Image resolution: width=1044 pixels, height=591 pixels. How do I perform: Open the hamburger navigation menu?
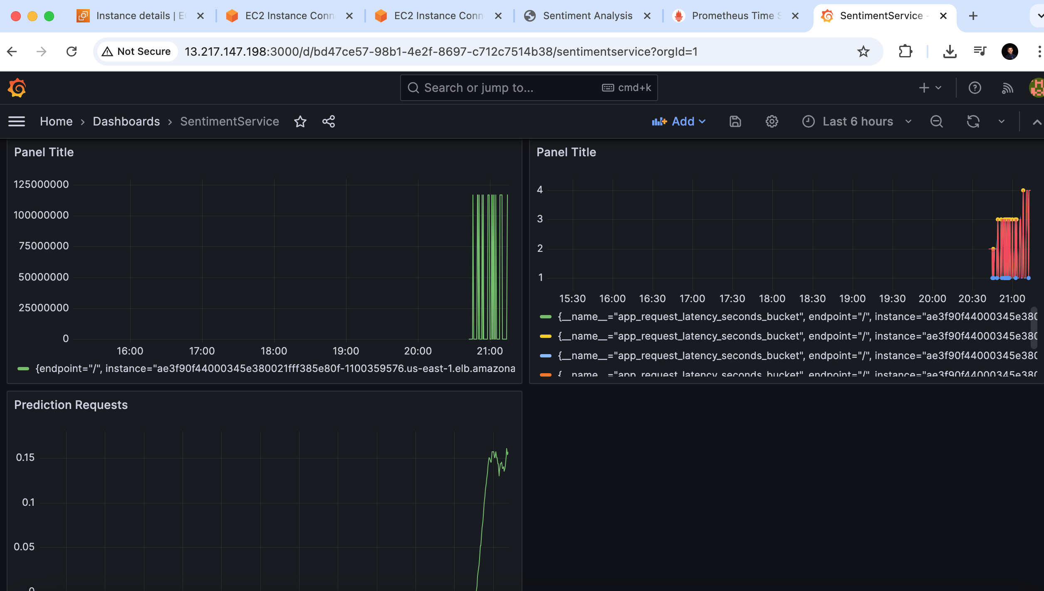click(x=17, y=121)
